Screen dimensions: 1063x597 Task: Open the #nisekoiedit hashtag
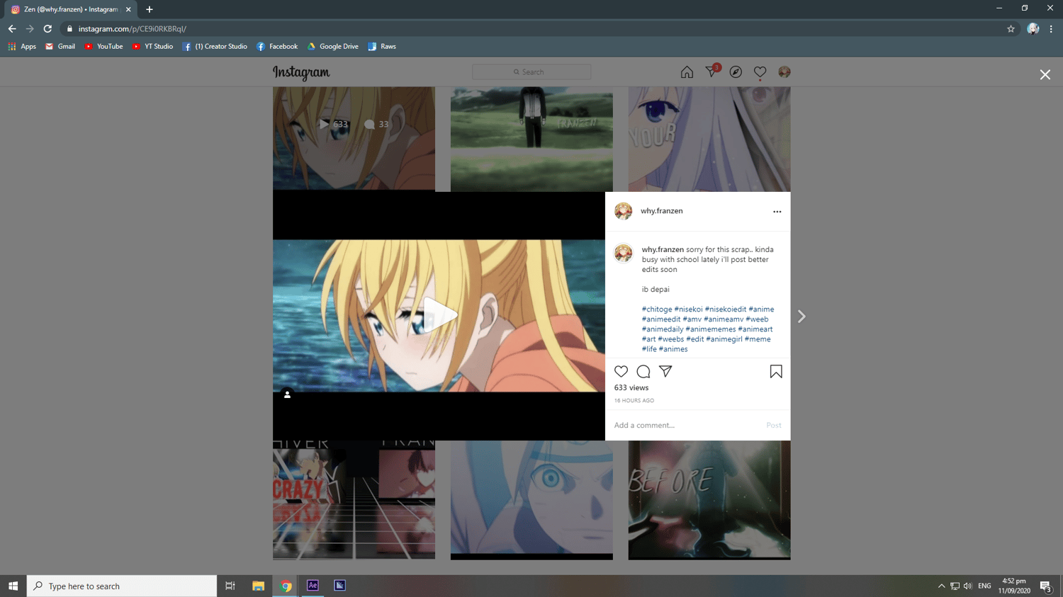725,309
